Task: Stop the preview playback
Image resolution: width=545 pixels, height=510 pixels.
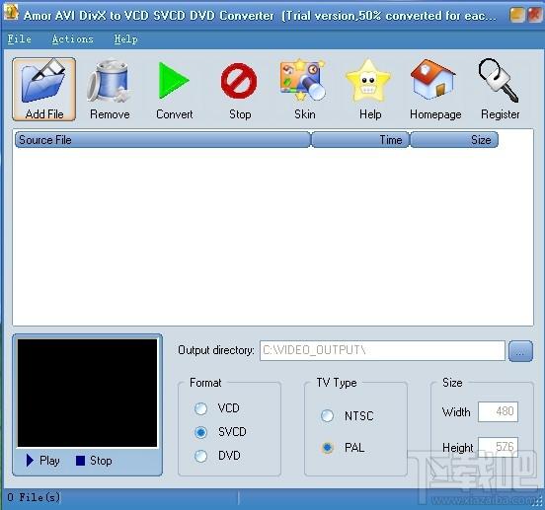Action: 94,461
